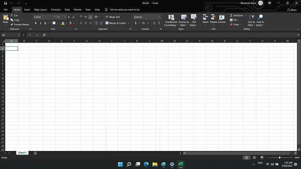Toggle Underline formatting
The width and height of the screenshot is (301, 169).
pos(45,23)
